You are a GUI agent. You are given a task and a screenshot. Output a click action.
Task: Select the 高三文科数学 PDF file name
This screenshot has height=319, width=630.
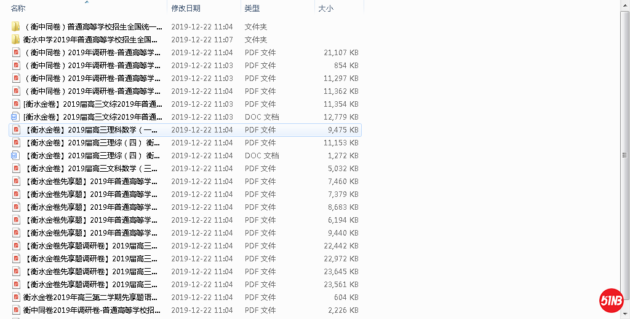point(92,169)
